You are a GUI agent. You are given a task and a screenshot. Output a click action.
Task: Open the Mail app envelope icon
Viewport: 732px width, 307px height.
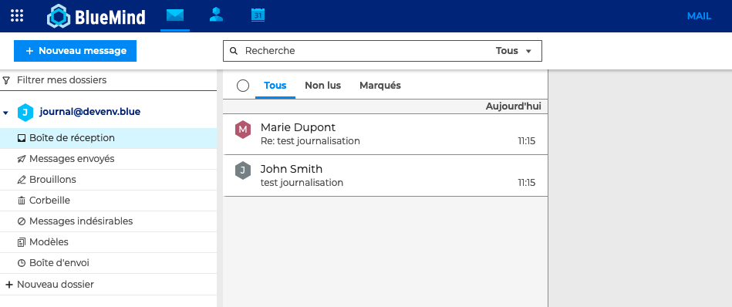175,15
